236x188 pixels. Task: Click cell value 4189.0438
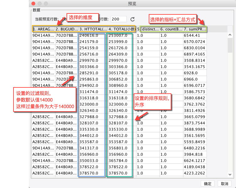[x=194, y=167]
